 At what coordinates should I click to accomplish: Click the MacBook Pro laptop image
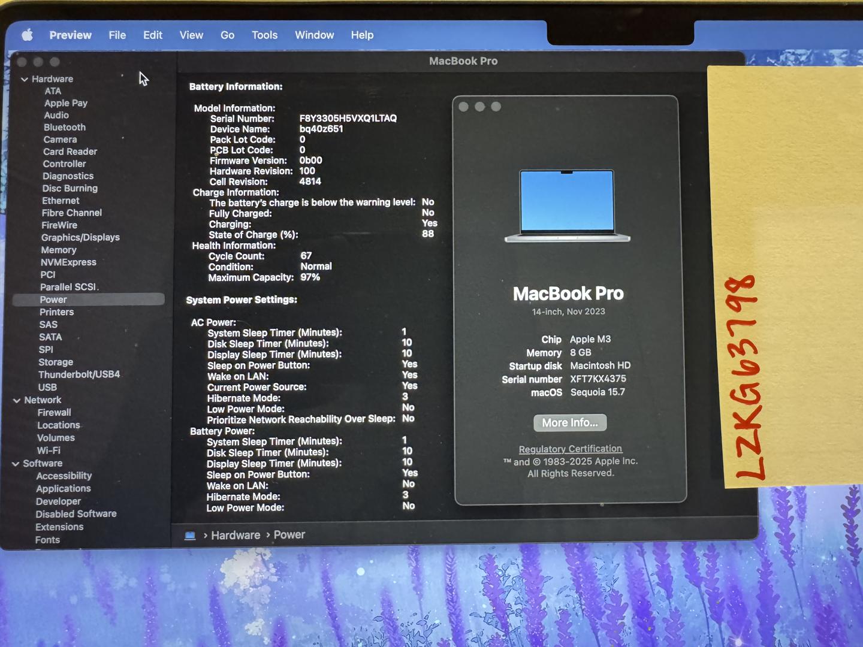click(567, 205)
